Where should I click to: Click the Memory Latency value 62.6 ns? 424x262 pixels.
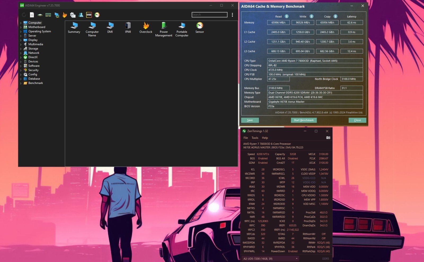[352, 23]
